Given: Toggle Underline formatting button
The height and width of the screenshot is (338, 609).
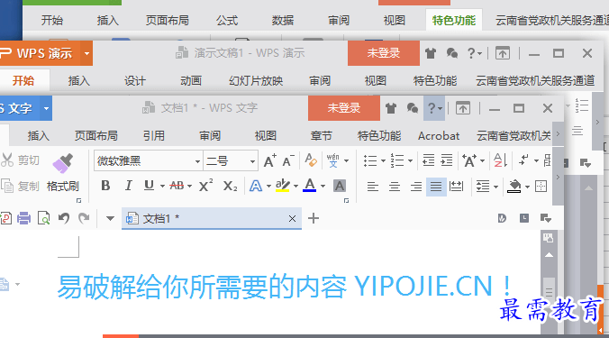Looking at the screenshot, I should pyautogui.click(x=149, y=186).
